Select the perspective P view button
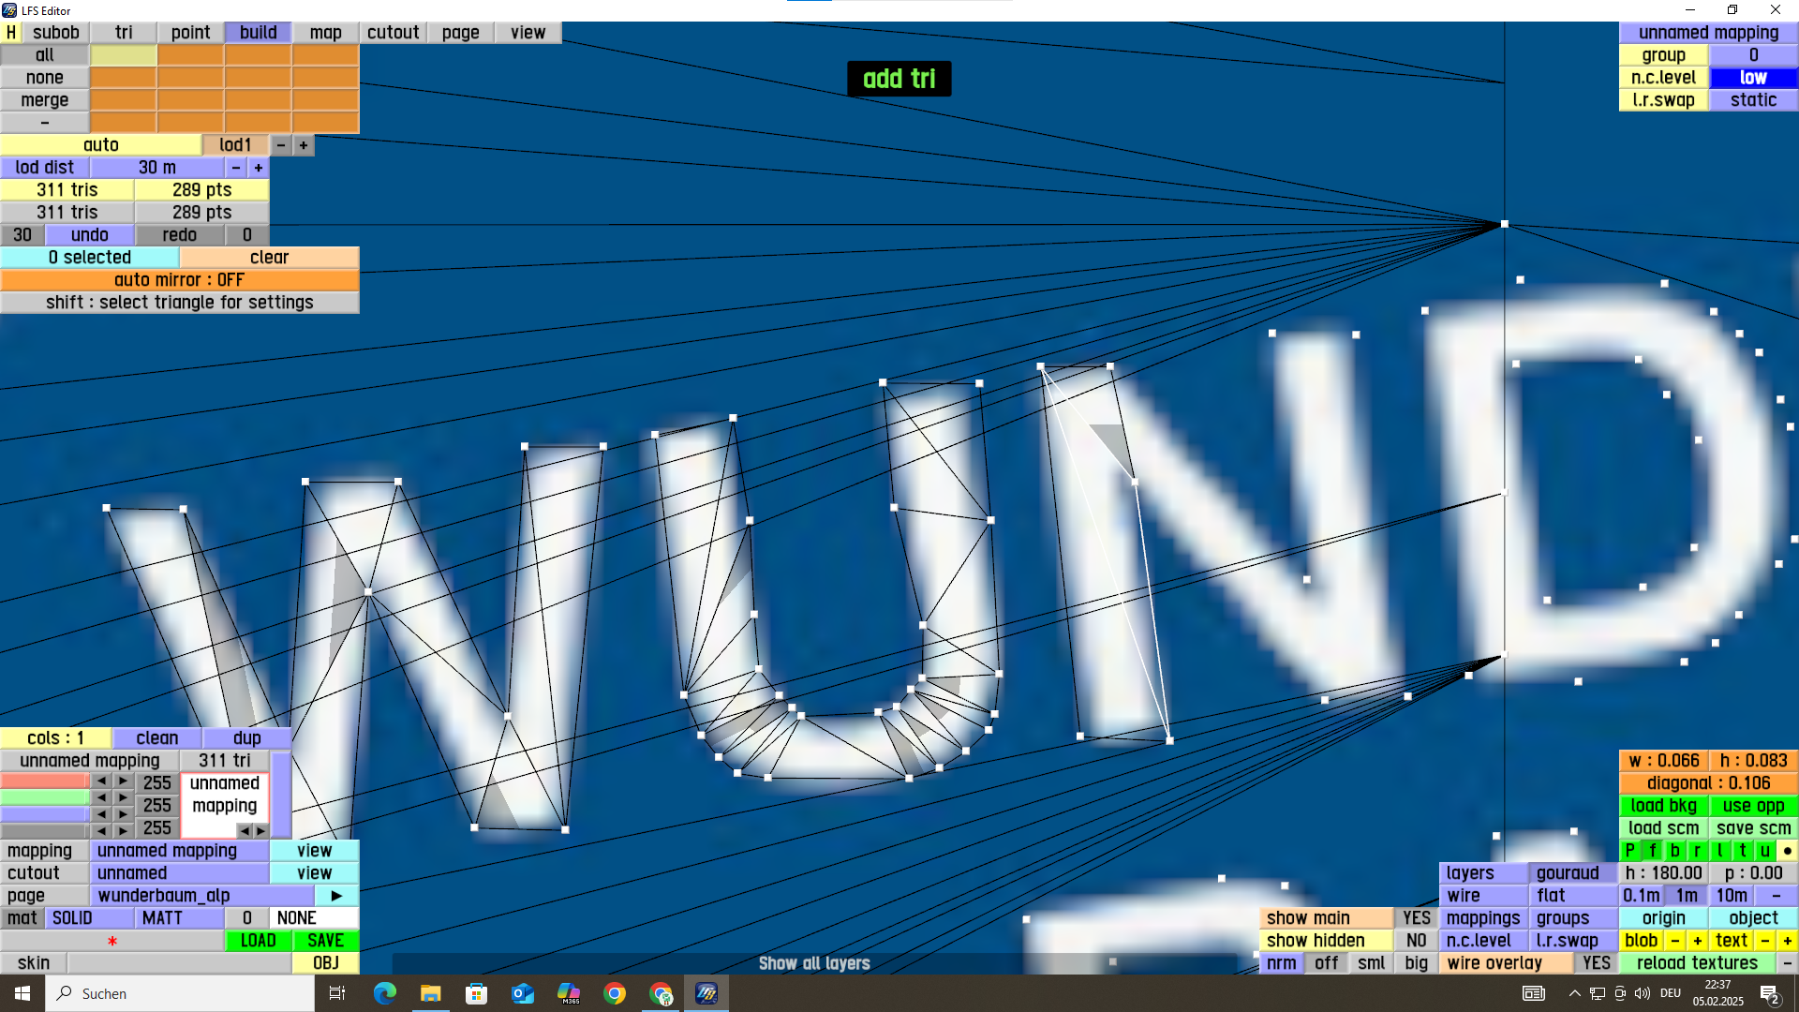Viewport: 1799px width, 1012px height. tap(1630, 851)
